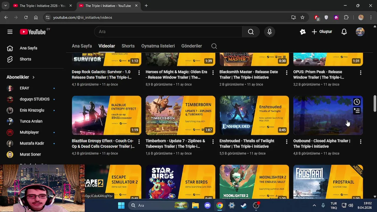377x212 pixels.
Task: Open options for Blacksmith Master video
Action: [287, 72]
